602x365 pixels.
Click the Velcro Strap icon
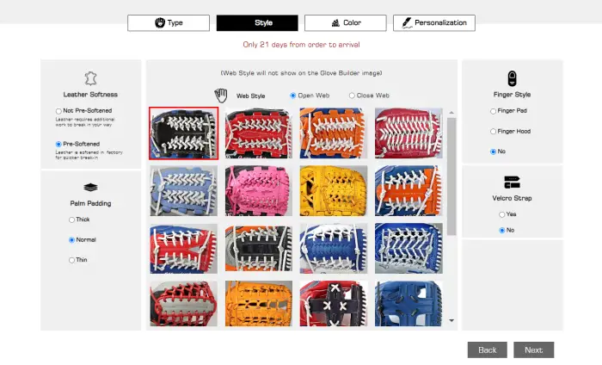(x=512, y=182)
